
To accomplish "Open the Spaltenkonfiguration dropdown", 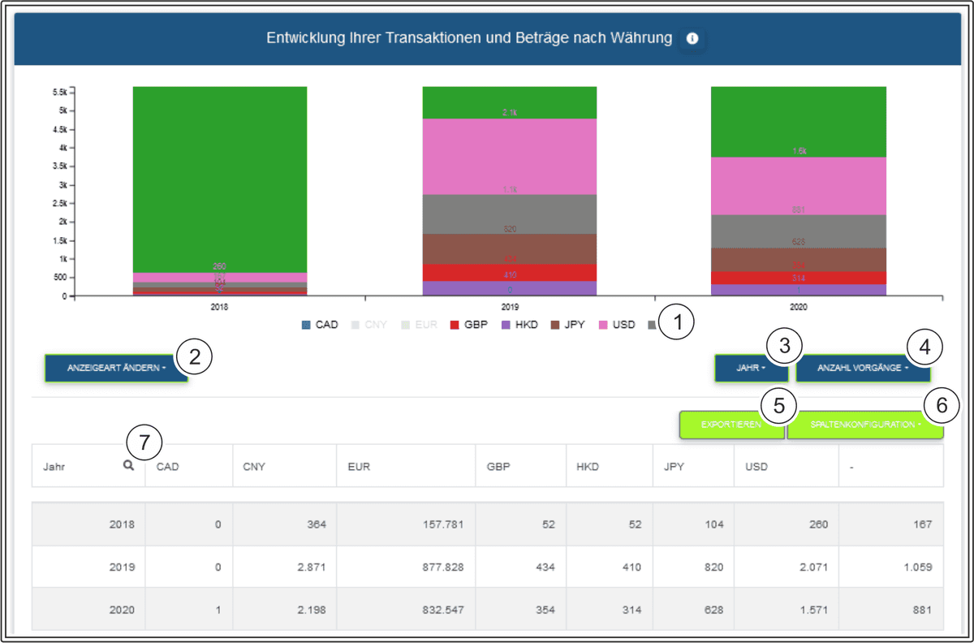I will tap(865, 425).
